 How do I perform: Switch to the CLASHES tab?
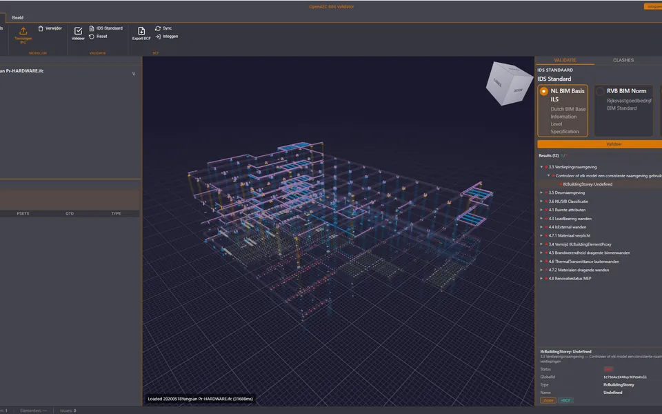(x=623, y=61)
